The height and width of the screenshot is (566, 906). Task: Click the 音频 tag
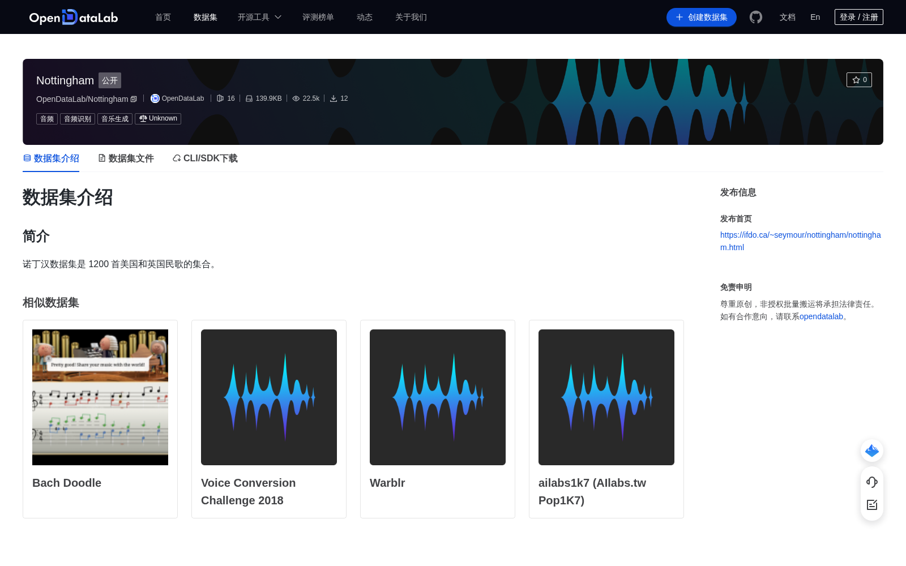(47, 119)
